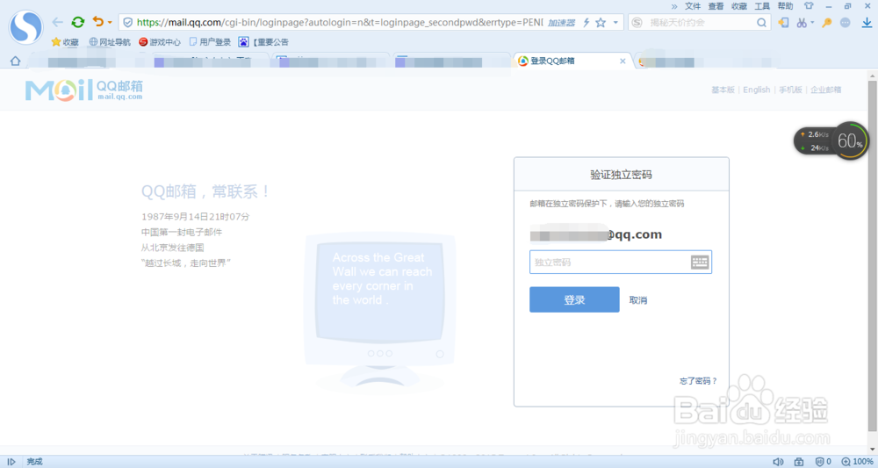Switch to English version link
The height and width of the screenshot is (468, 878).
tap(757, 90)
